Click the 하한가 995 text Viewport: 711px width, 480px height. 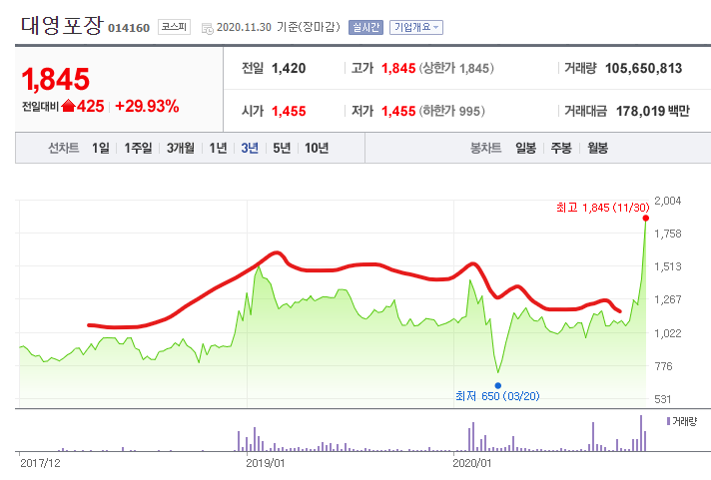pos(451,111)
